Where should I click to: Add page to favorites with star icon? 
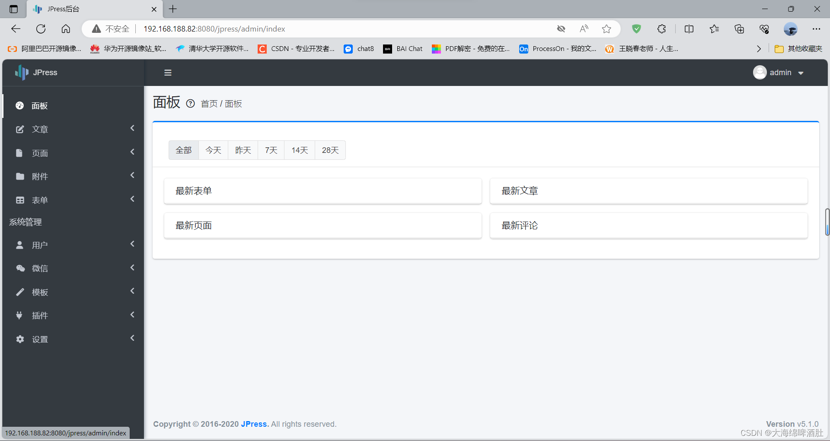[x=607, y=29]
